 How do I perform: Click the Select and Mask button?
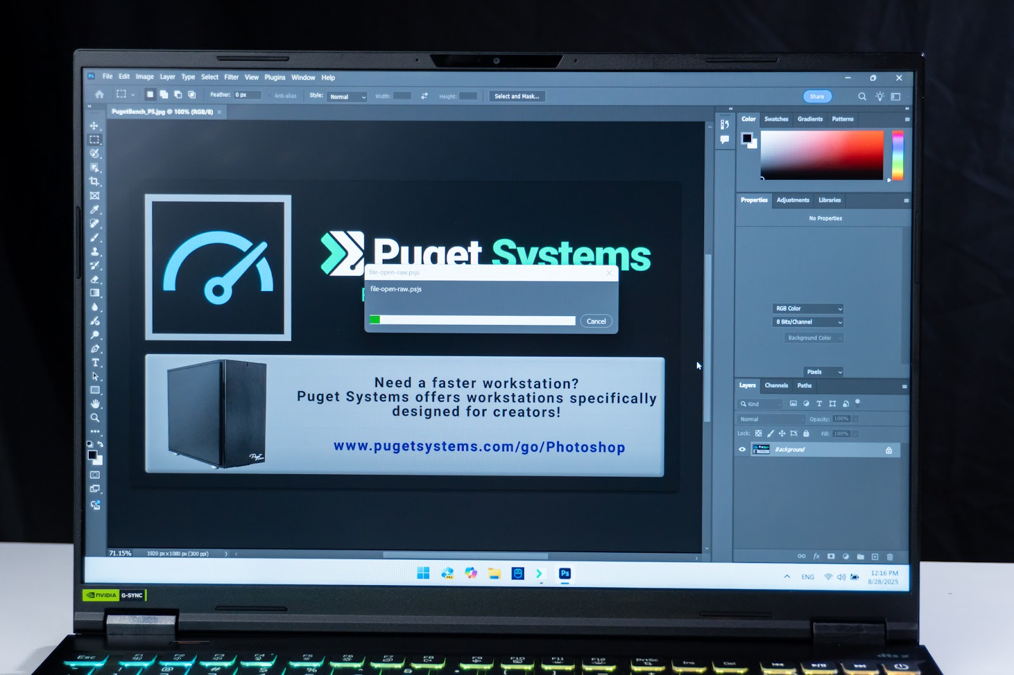[517, 96]
